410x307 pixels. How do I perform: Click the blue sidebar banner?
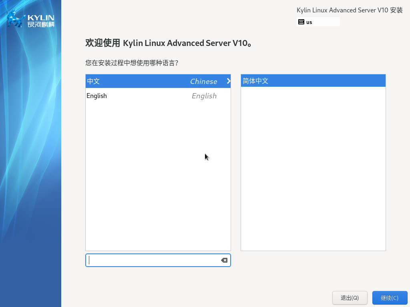point(30,168)
